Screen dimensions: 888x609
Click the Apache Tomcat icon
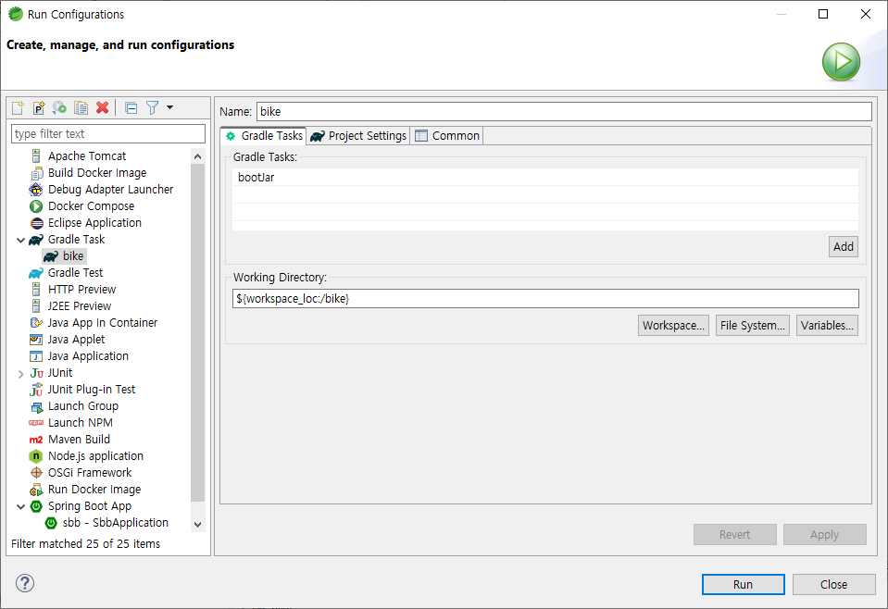click(x=36, y=156)
